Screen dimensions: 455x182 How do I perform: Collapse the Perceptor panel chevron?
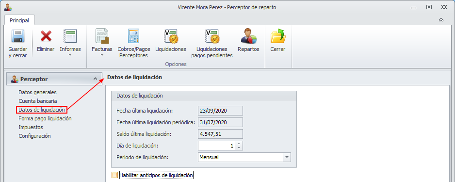pos(95,79)
